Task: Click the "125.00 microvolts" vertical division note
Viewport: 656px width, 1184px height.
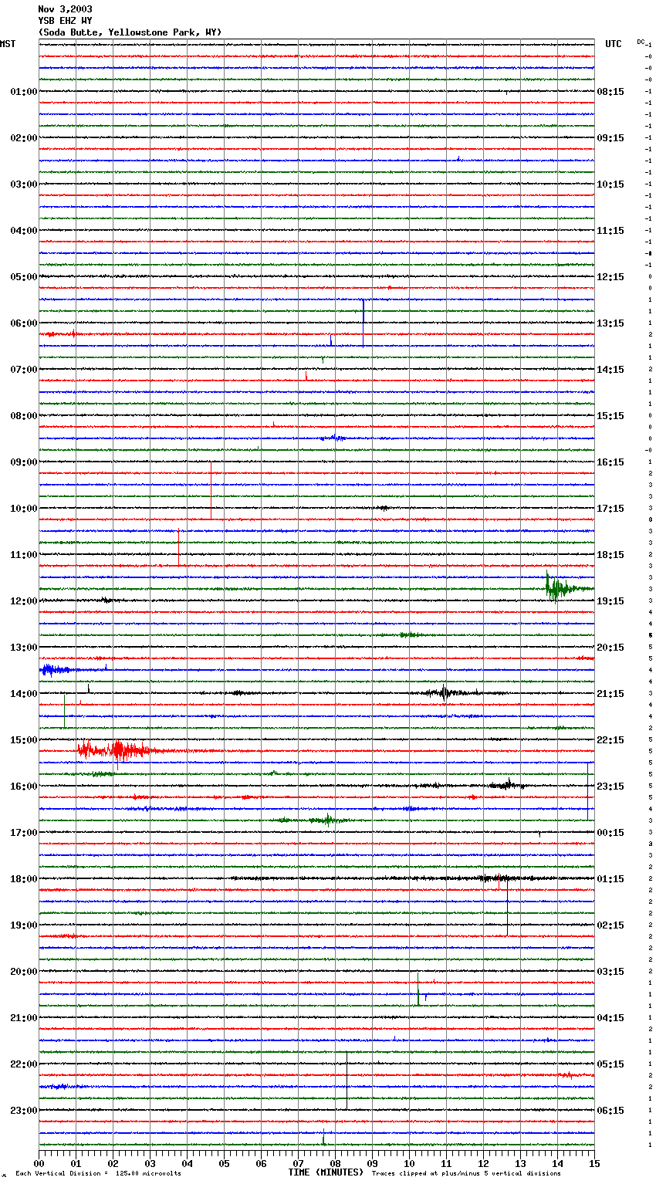Action: pos(147,1174)
